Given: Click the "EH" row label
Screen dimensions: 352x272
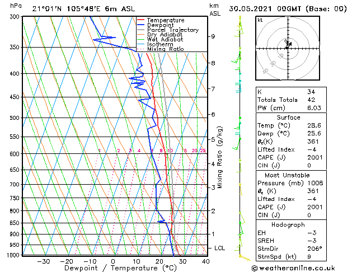Looking at the screenshot, I should click(x=261, y=233).
